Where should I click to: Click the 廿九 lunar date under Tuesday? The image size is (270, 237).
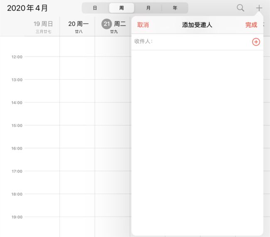coord(114,32)
